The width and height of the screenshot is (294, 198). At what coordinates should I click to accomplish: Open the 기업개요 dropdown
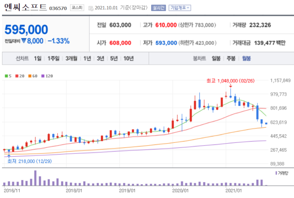[x=180, y=8]
